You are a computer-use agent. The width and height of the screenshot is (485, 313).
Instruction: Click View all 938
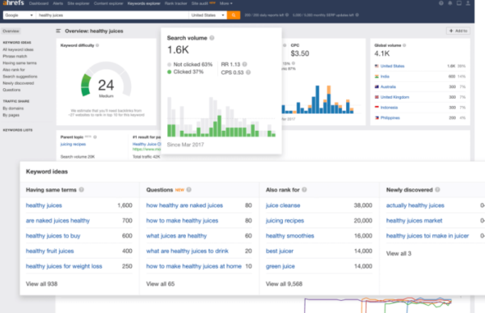point(41,284)
